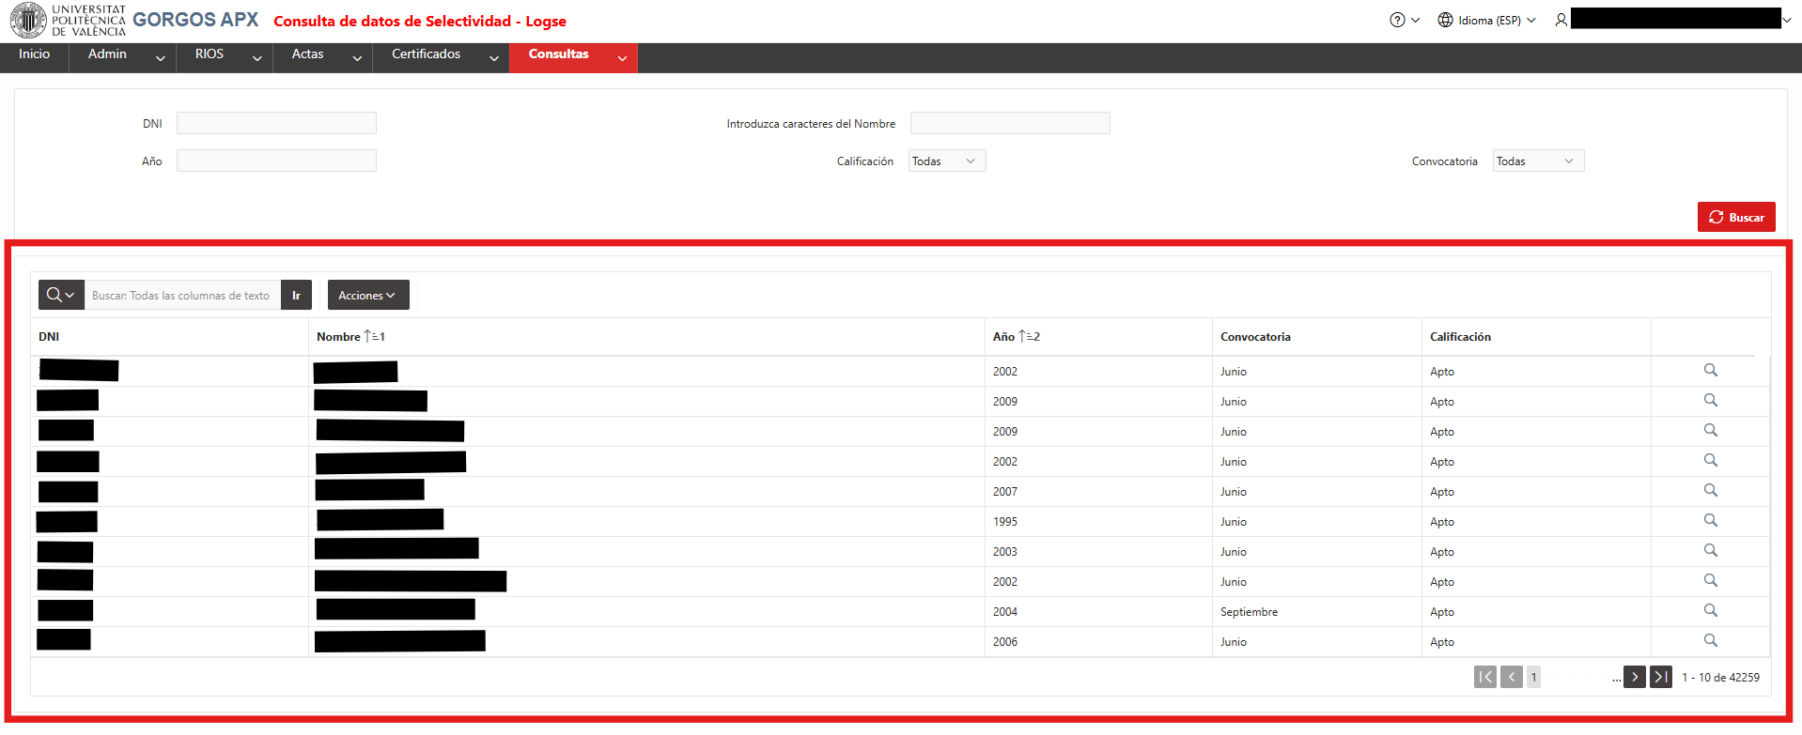This screenshot has width=1802, height=735.
Task: Go to the Inicio tab
Action: pyautogui.click(x=34, y=56)
